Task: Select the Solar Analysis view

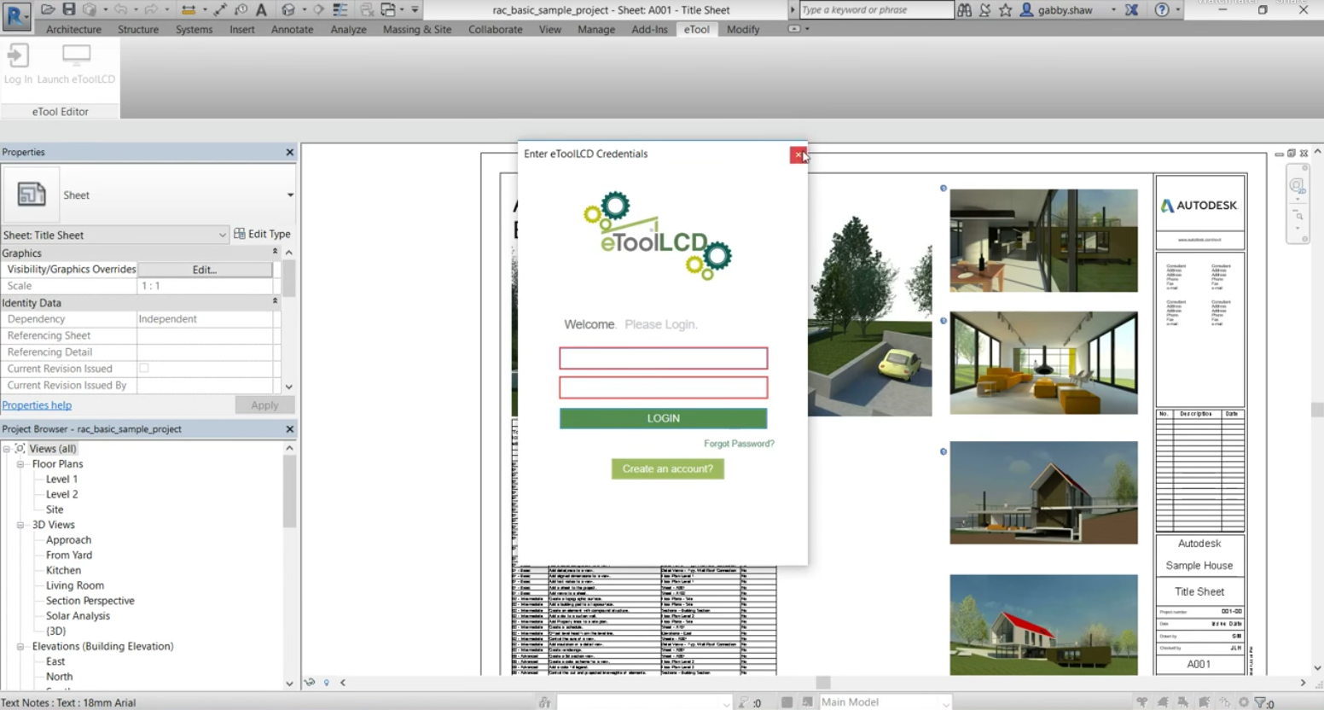Action: [x=78, y=616]
